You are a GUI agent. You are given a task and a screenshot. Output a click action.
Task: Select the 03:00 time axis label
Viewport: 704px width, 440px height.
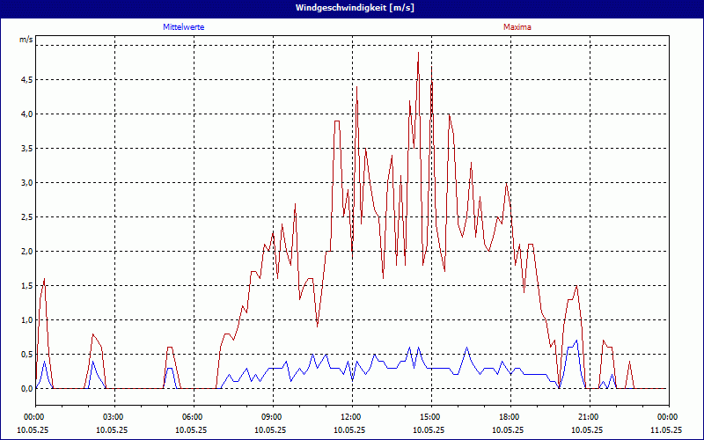point(114,417)
